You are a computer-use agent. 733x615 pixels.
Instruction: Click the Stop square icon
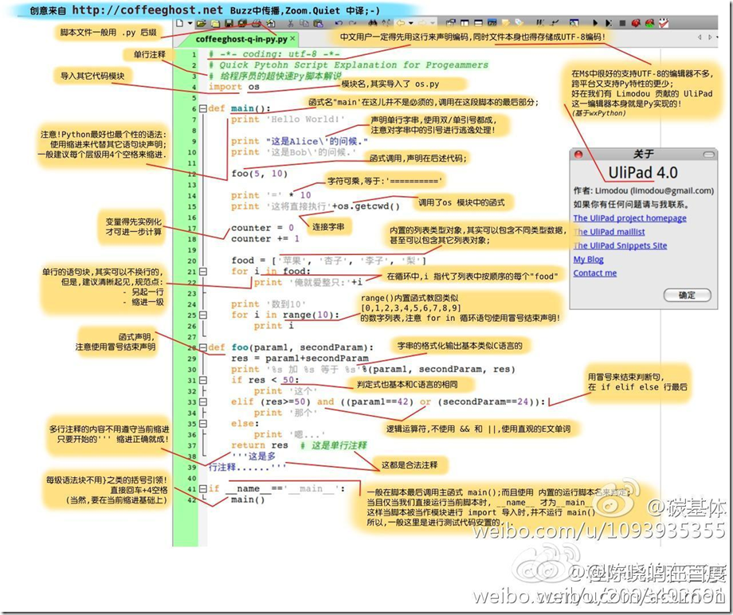point(623,23)
